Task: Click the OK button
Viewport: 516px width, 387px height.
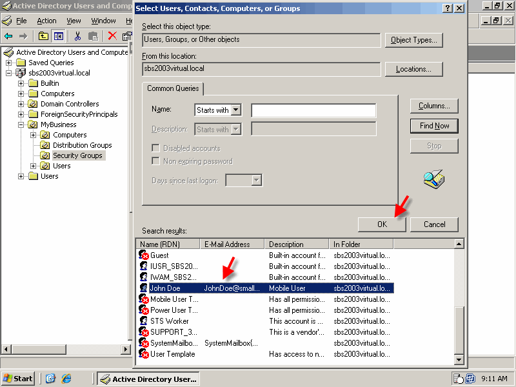Action: click(382, 224)
